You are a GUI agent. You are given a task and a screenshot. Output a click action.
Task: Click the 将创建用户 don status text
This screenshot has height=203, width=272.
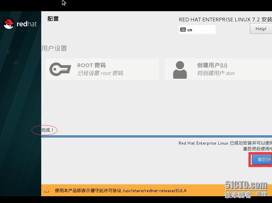(216, 73)
